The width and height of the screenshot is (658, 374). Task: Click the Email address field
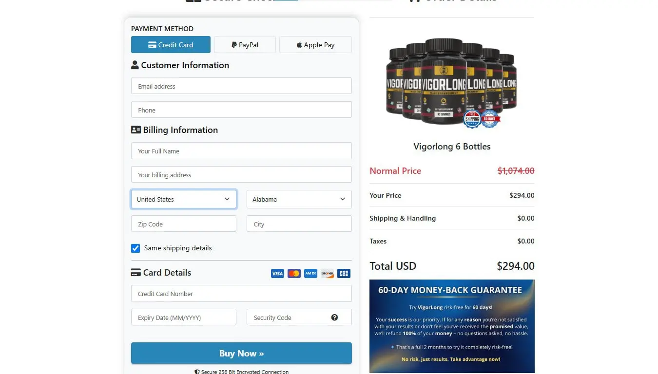click(241, 86)
